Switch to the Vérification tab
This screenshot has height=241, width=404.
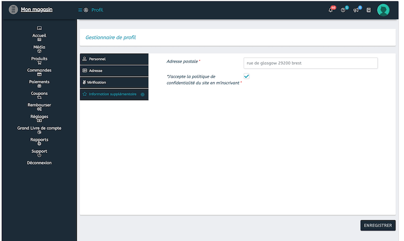point(114,82)
